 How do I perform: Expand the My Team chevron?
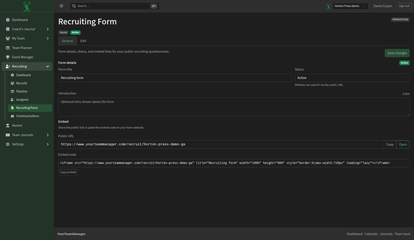coord(48,38)
